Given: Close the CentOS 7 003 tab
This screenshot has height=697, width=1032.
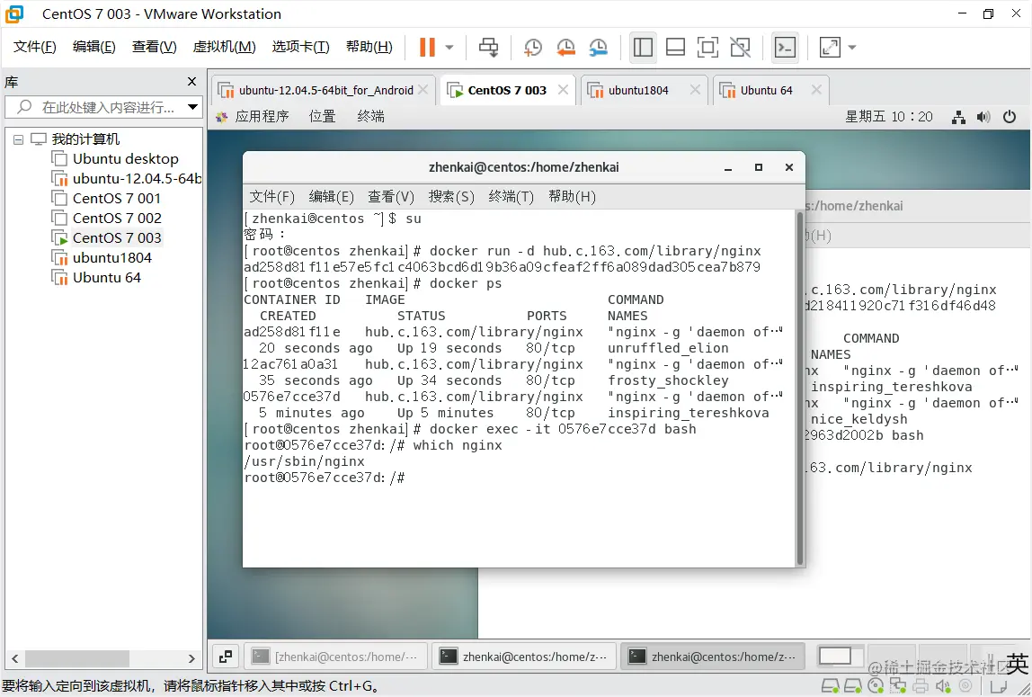Looking at the screenshot, I should pyautogui.click(x=563, y=90).
